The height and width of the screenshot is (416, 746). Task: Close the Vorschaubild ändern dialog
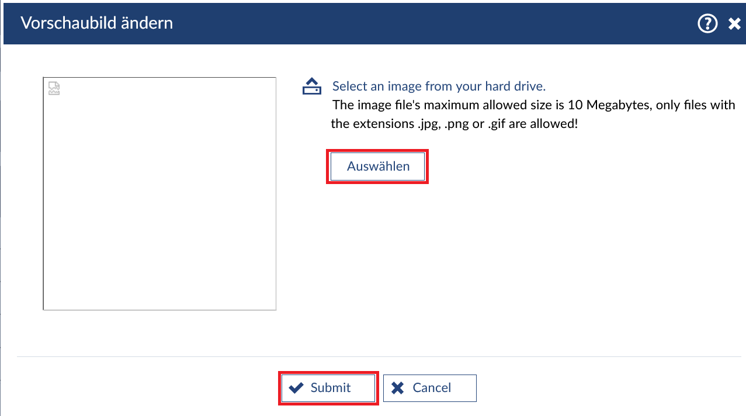pyautogui.click(x=734, y=24)
